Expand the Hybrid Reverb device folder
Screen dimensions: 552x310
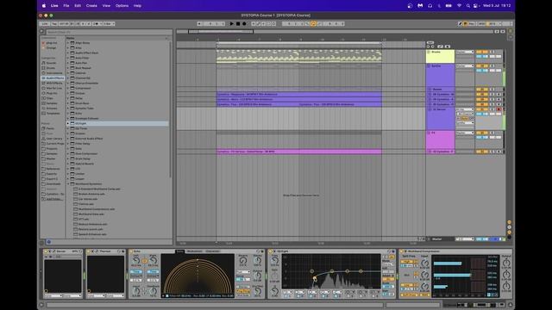(x=68, y=164)
